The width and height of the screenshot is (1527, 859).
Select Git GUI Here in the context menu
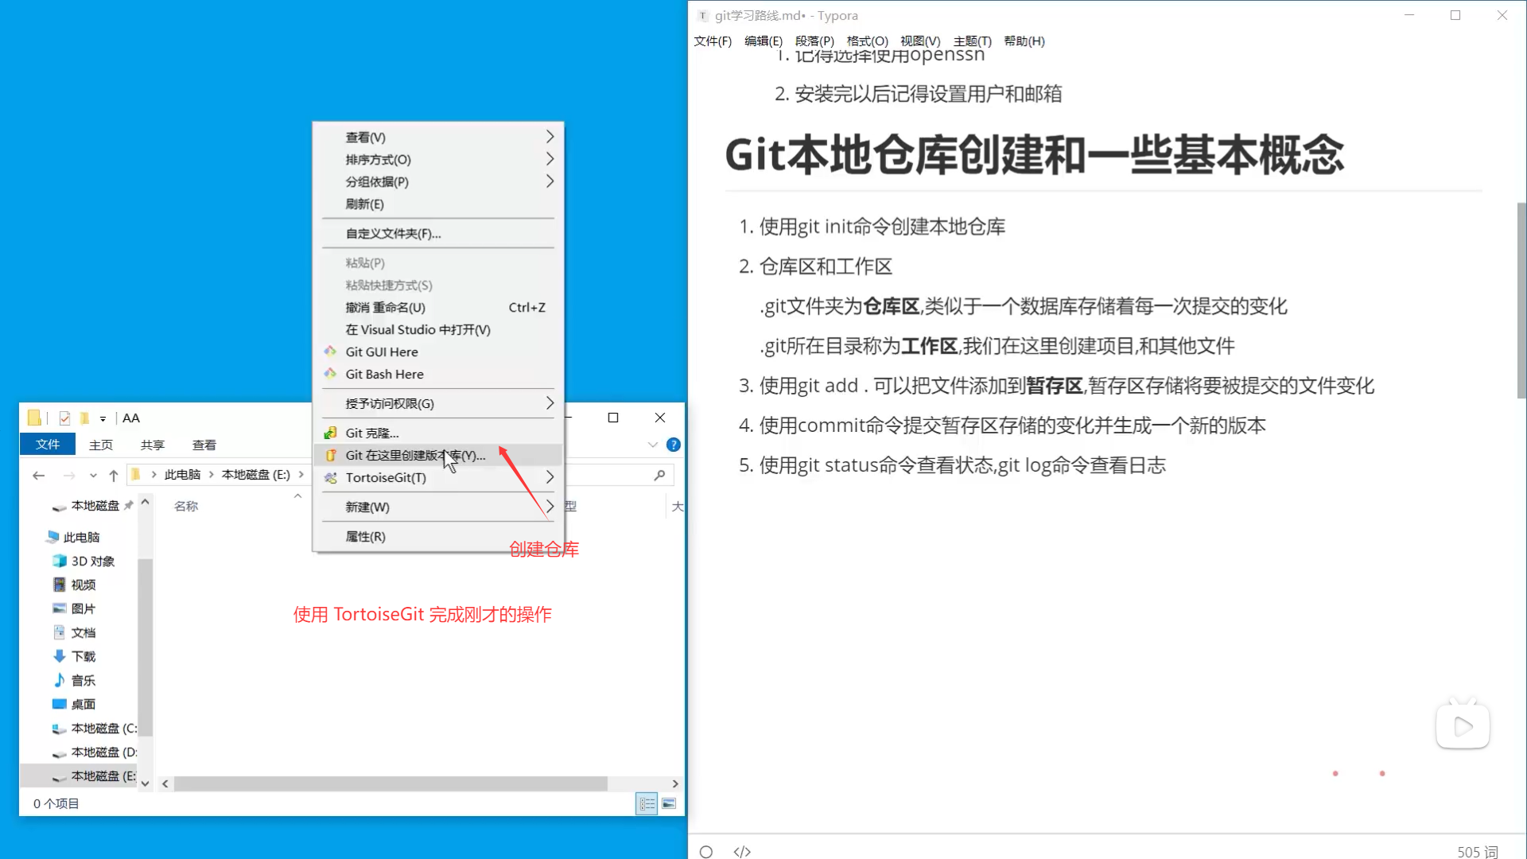(x=381, y=352)
